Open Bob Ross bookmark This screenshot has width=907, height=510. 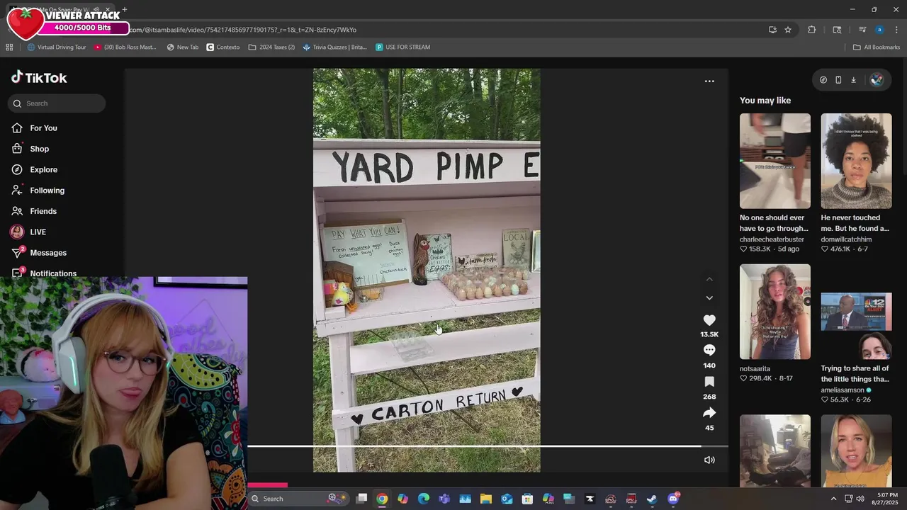(x=125, y=47)
